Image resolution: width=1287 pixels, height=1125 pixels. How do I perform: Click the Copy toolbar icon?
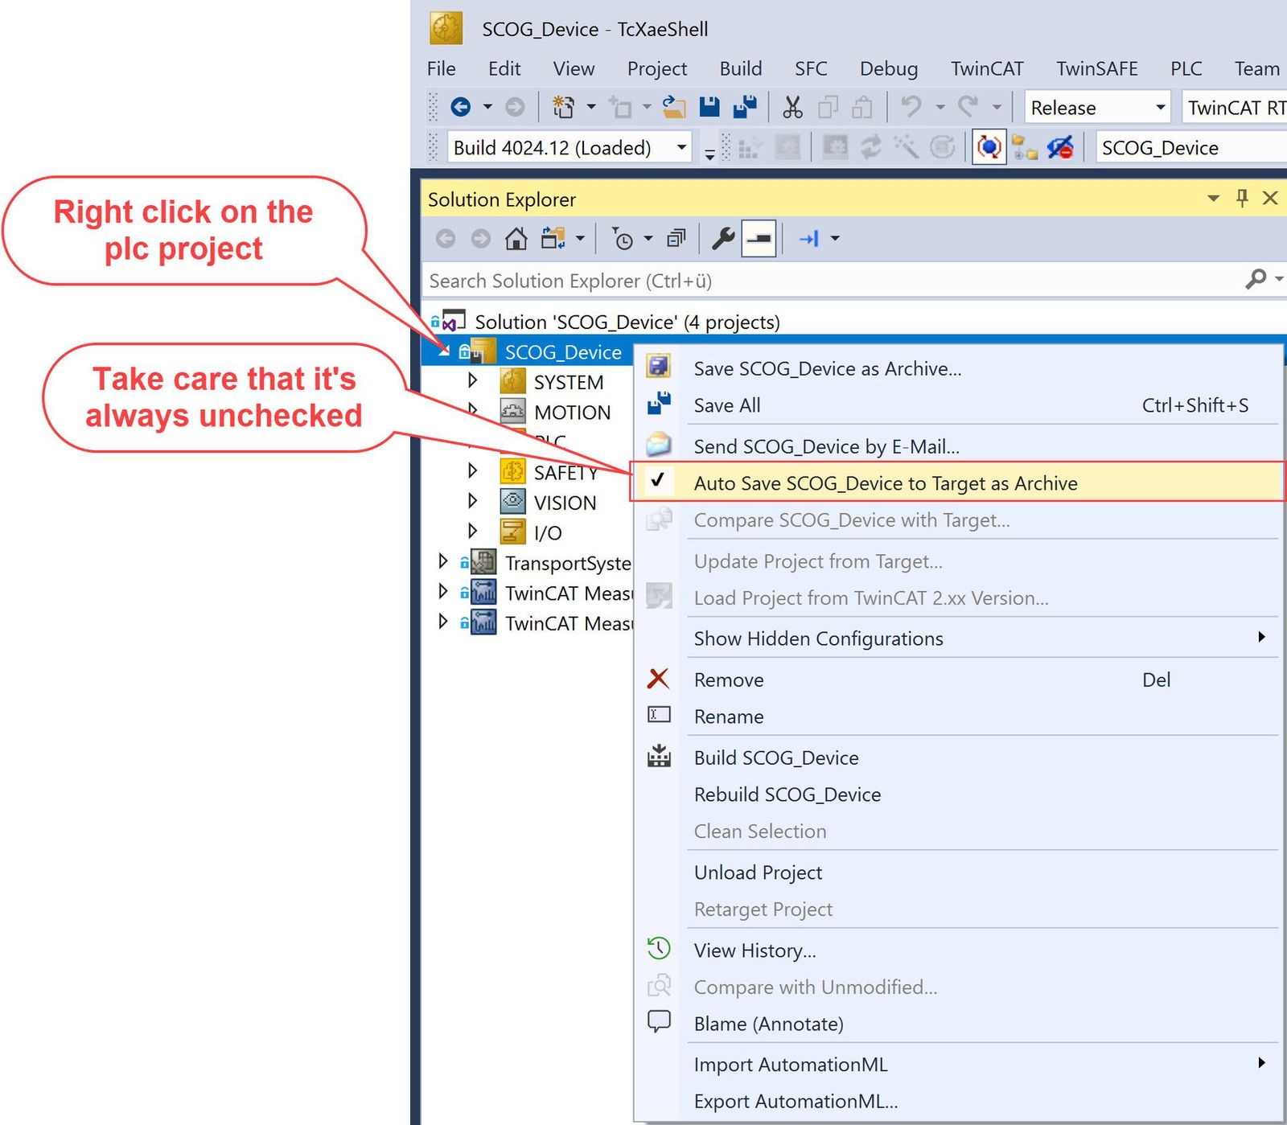click(828, 107)
